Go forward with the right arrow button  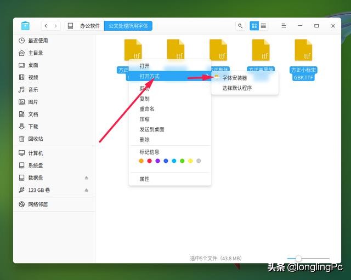56,26
